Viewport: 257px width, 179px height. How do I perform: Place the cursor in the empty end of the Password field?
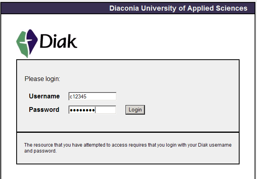coord(106,110)
